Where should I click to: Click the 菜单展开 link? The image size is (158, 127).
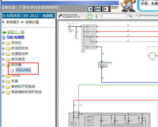point(13,22)
